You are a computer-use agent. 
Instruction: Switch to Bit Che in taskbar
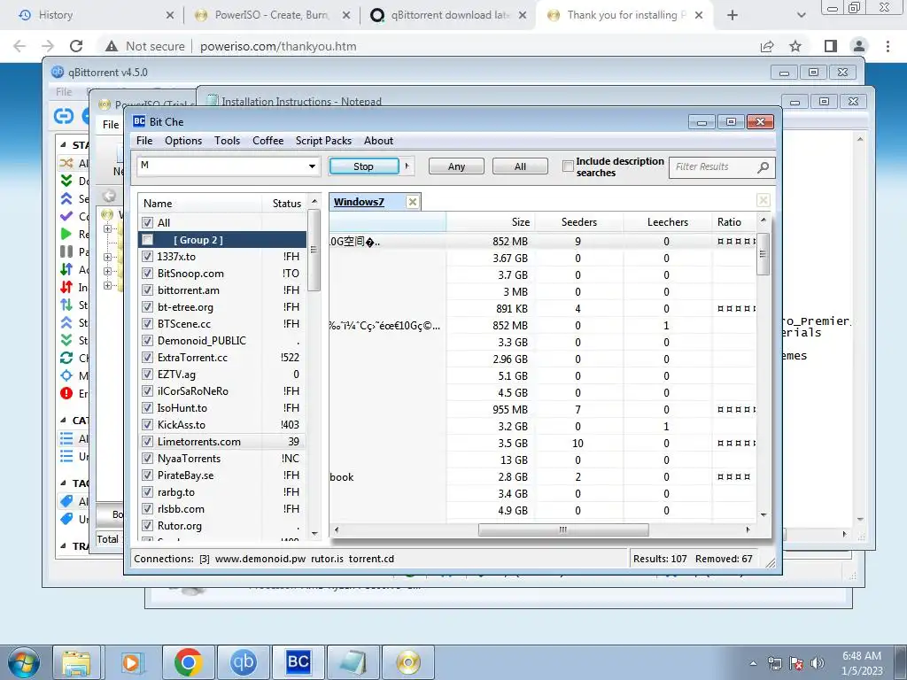(x=298, y=662)
